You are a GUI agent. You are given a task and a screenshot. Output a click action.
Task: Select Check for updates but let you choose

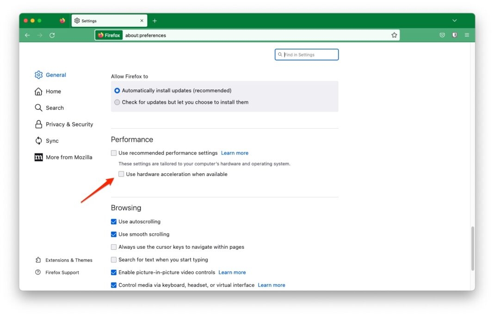(117, 102)
